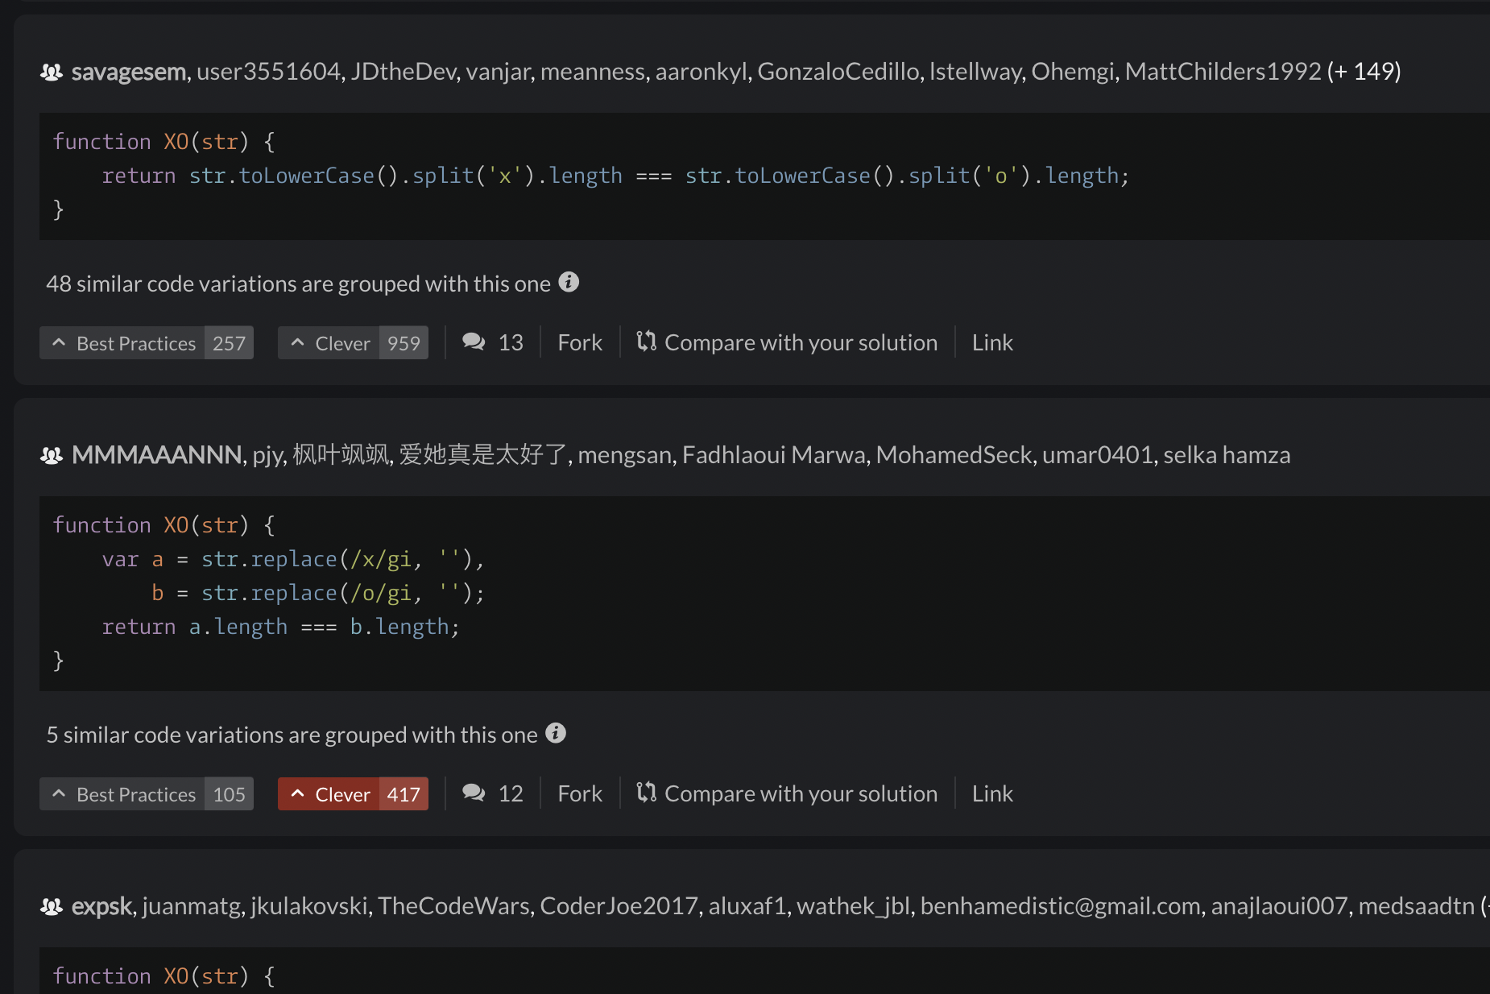Viewport: 1490px width, 994px height.
Task: Open pjy's profile
Action: tap(267, 455)
